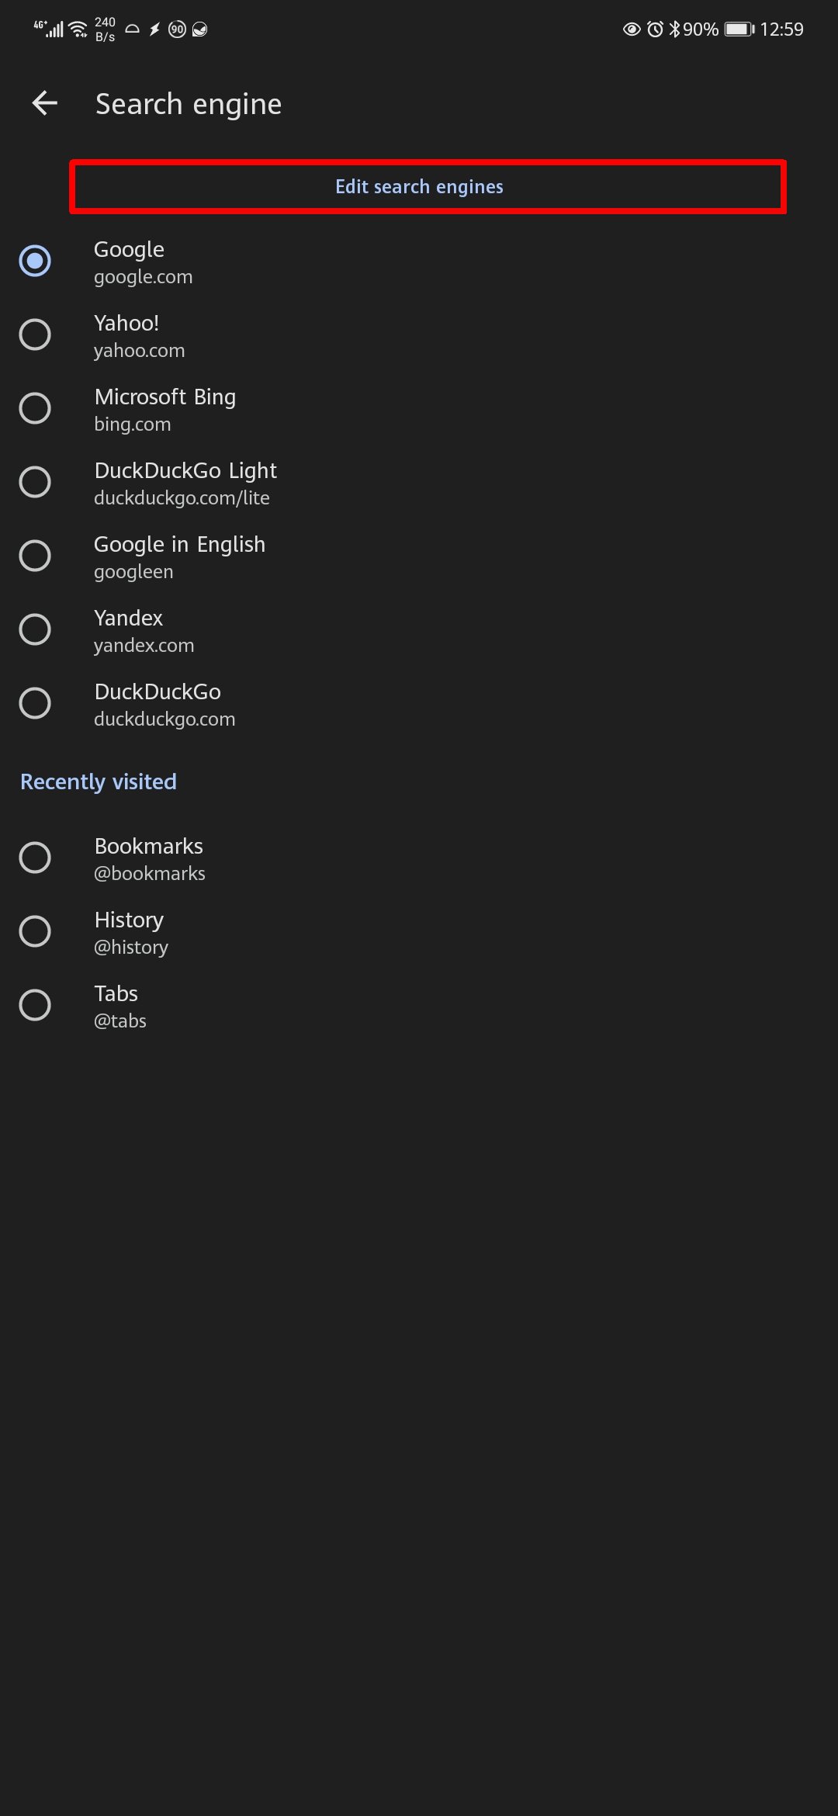Select Google in English option
Screen dimensions: 838x1816
35,556
